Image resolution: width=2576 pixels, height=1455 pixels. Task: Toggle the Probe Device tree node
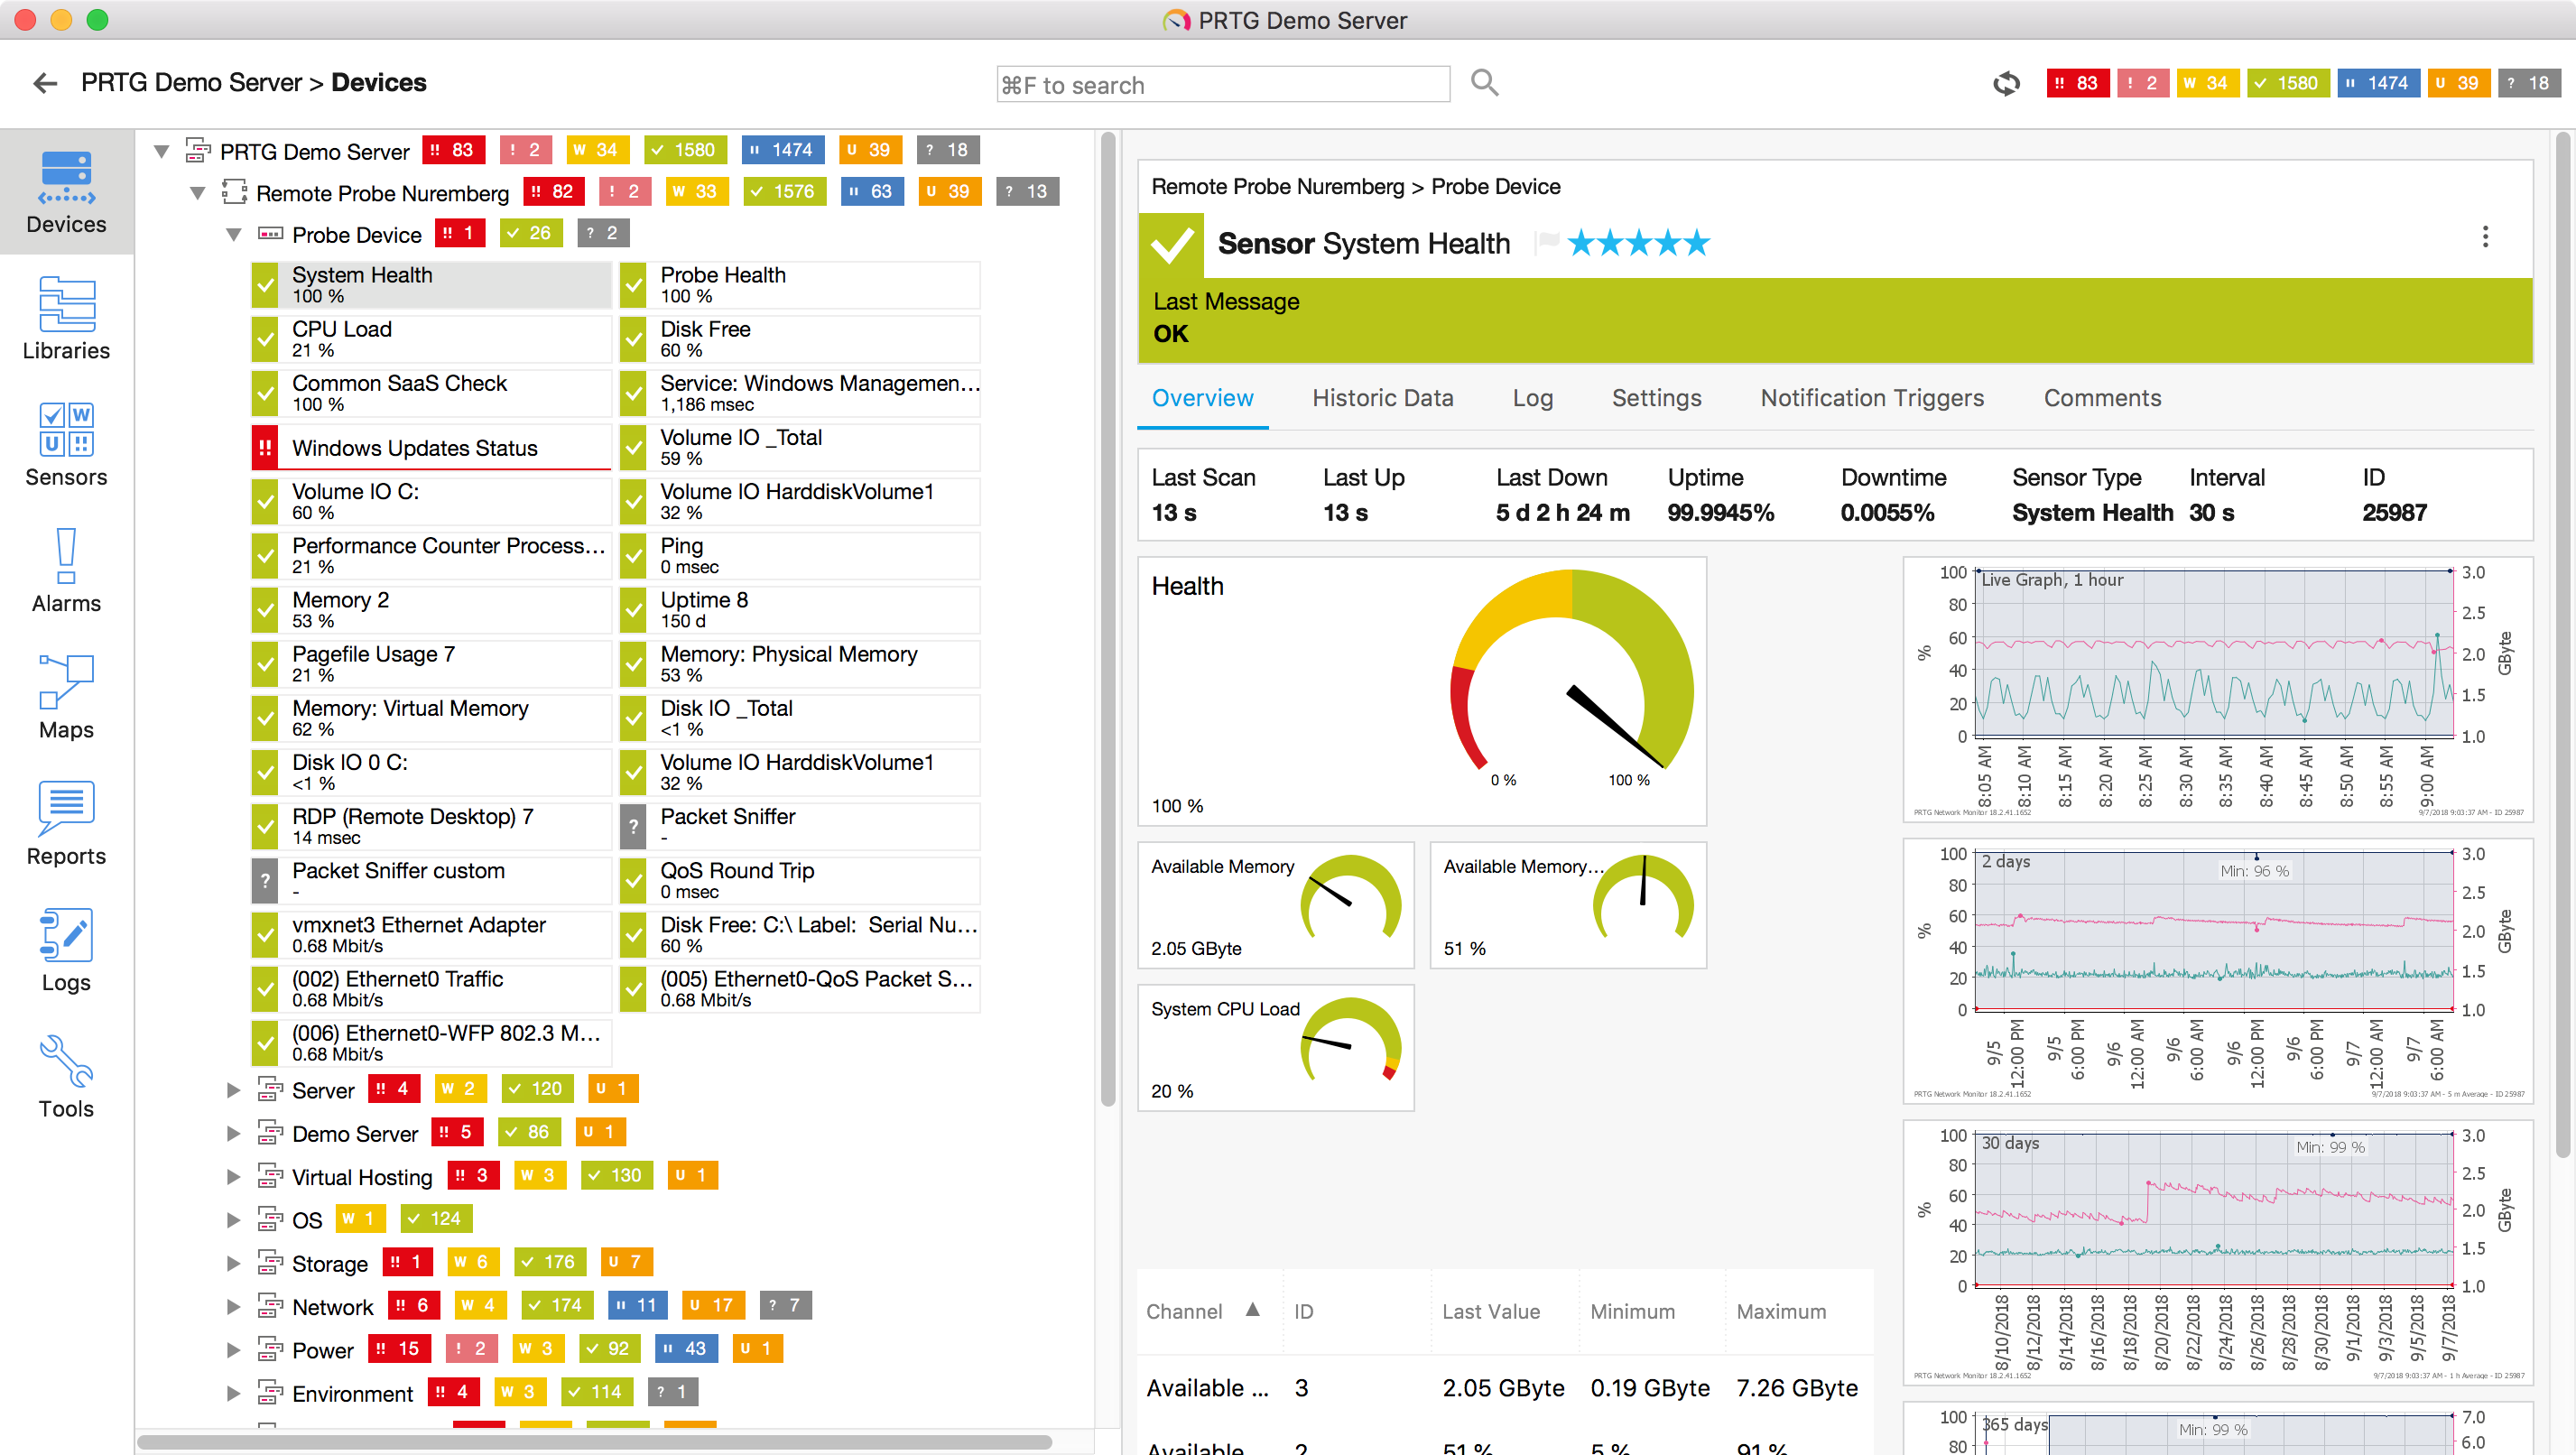232,232
